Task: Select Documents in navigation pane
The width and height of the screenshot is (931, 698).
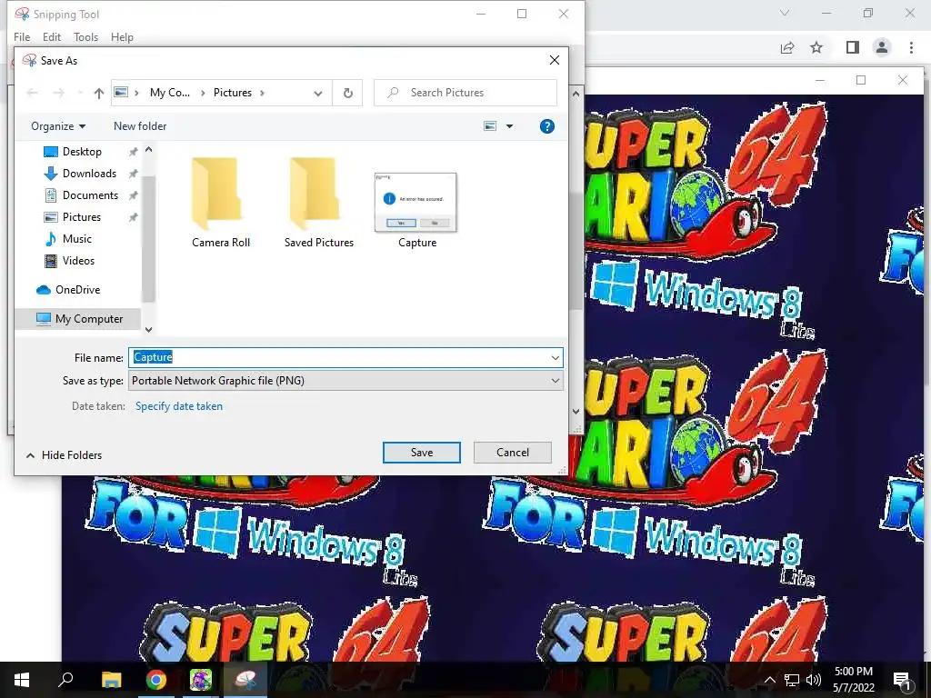Action: point(90,195)
